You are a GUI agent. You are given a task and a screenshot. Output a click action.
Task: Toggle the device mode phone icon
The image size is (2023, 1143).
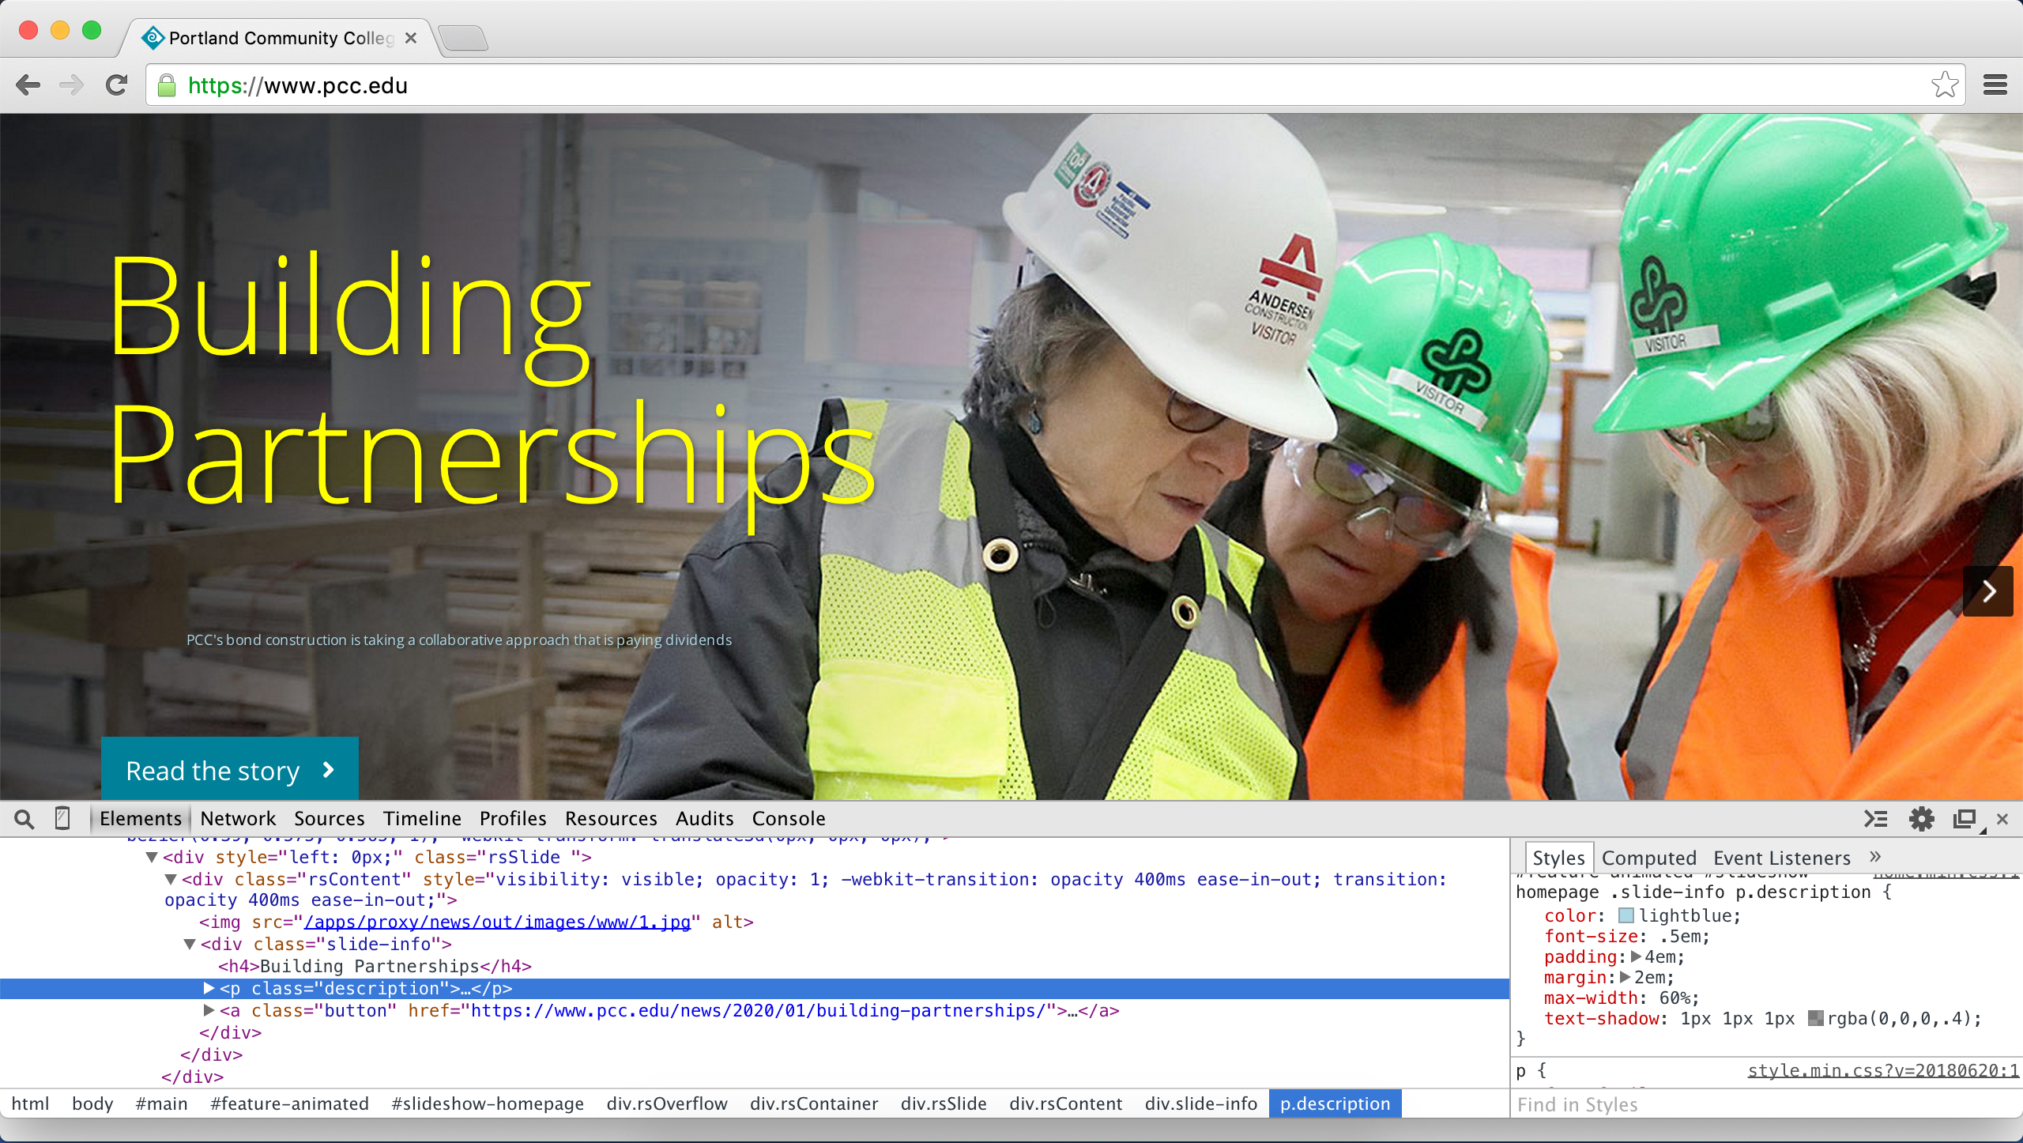62,818
